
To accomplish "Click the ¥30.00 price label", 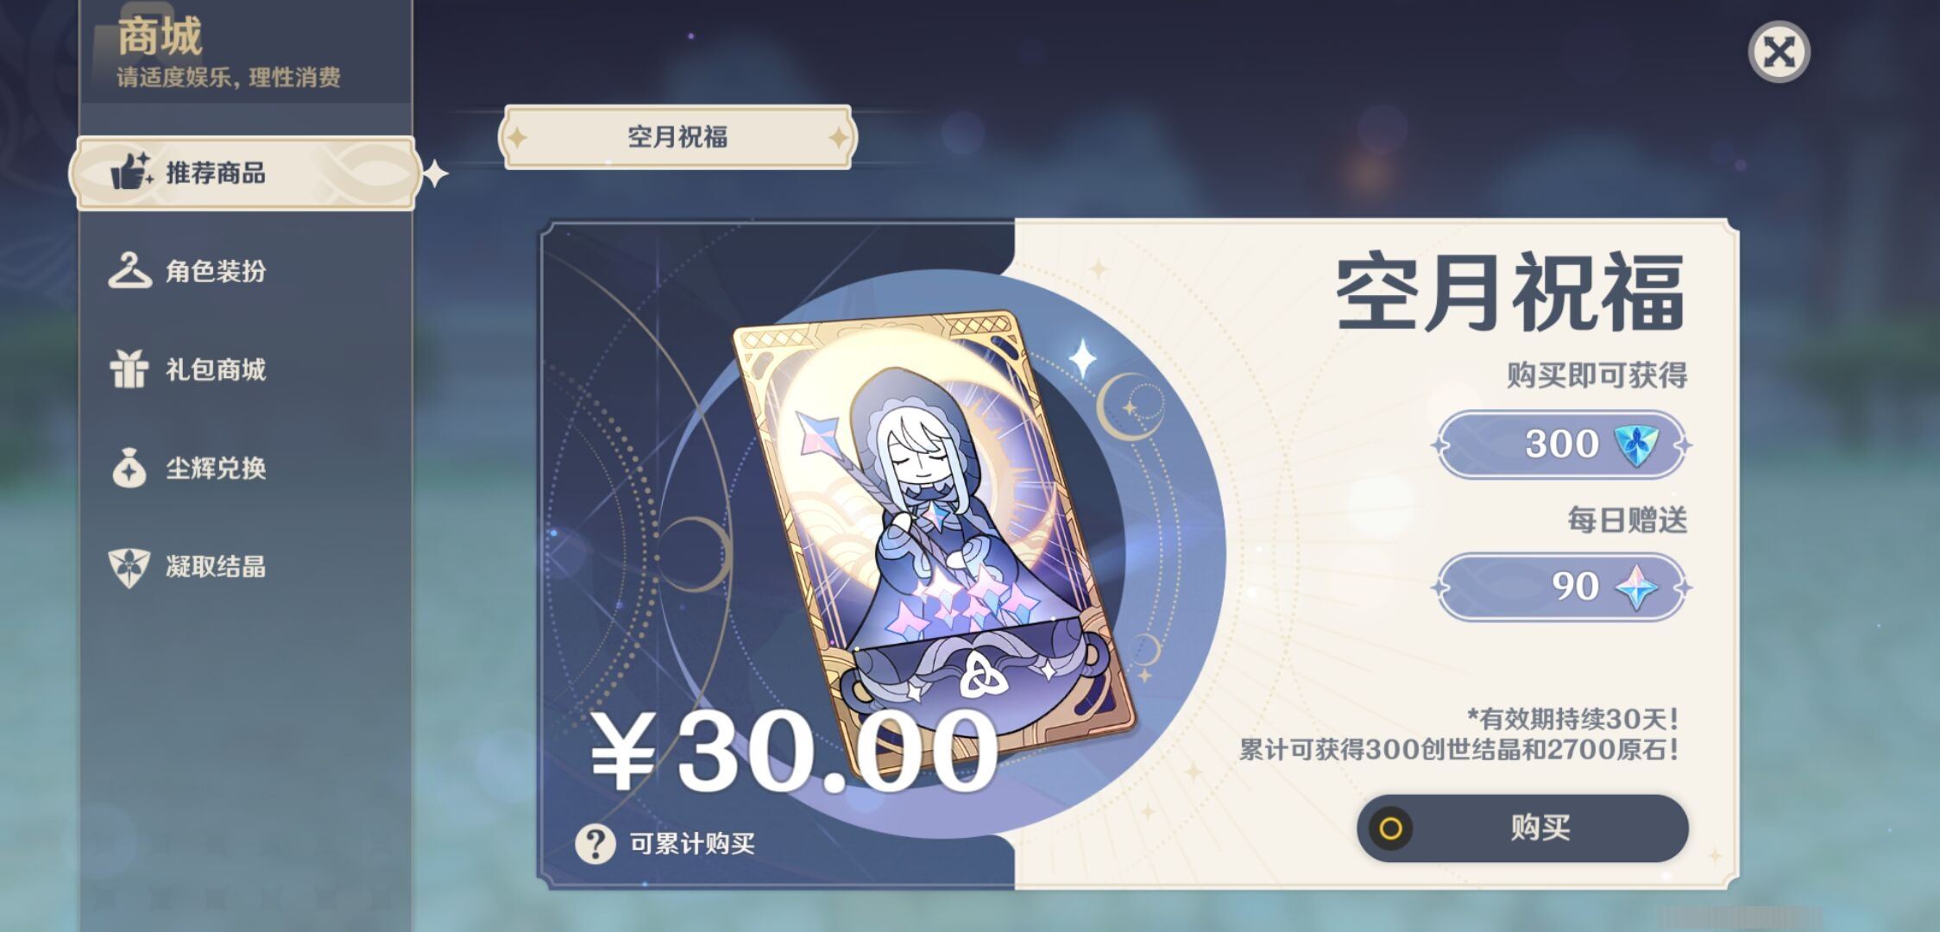I will 794,751.
